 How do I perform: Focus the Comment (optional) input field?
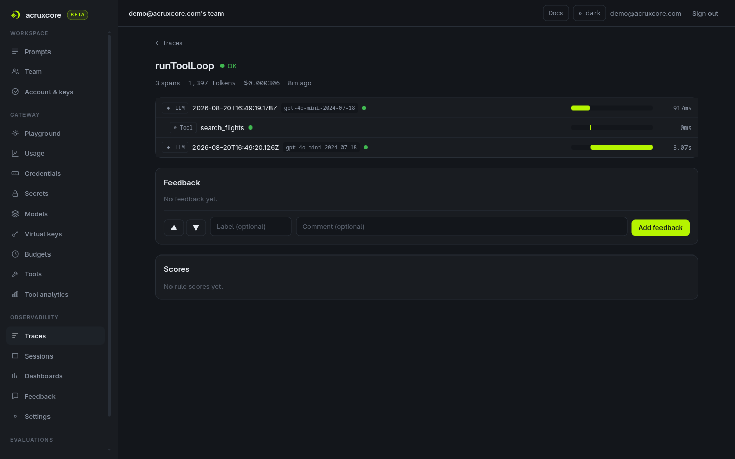tap(461, 226)
